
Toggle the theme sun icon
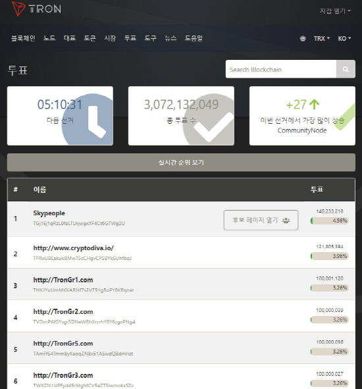303,38
